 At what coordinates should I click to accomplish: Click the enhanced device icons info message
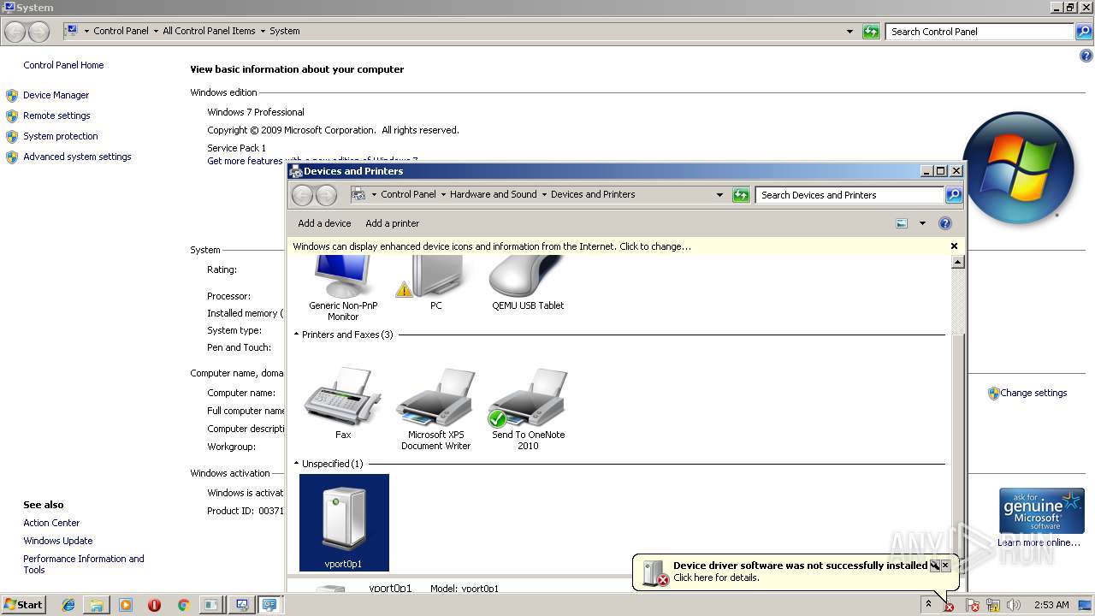point(492,246)
